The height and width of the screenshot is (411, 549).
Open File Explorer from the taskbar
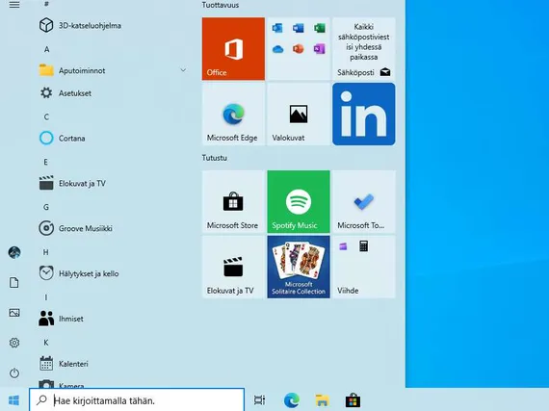coord(322,400)
